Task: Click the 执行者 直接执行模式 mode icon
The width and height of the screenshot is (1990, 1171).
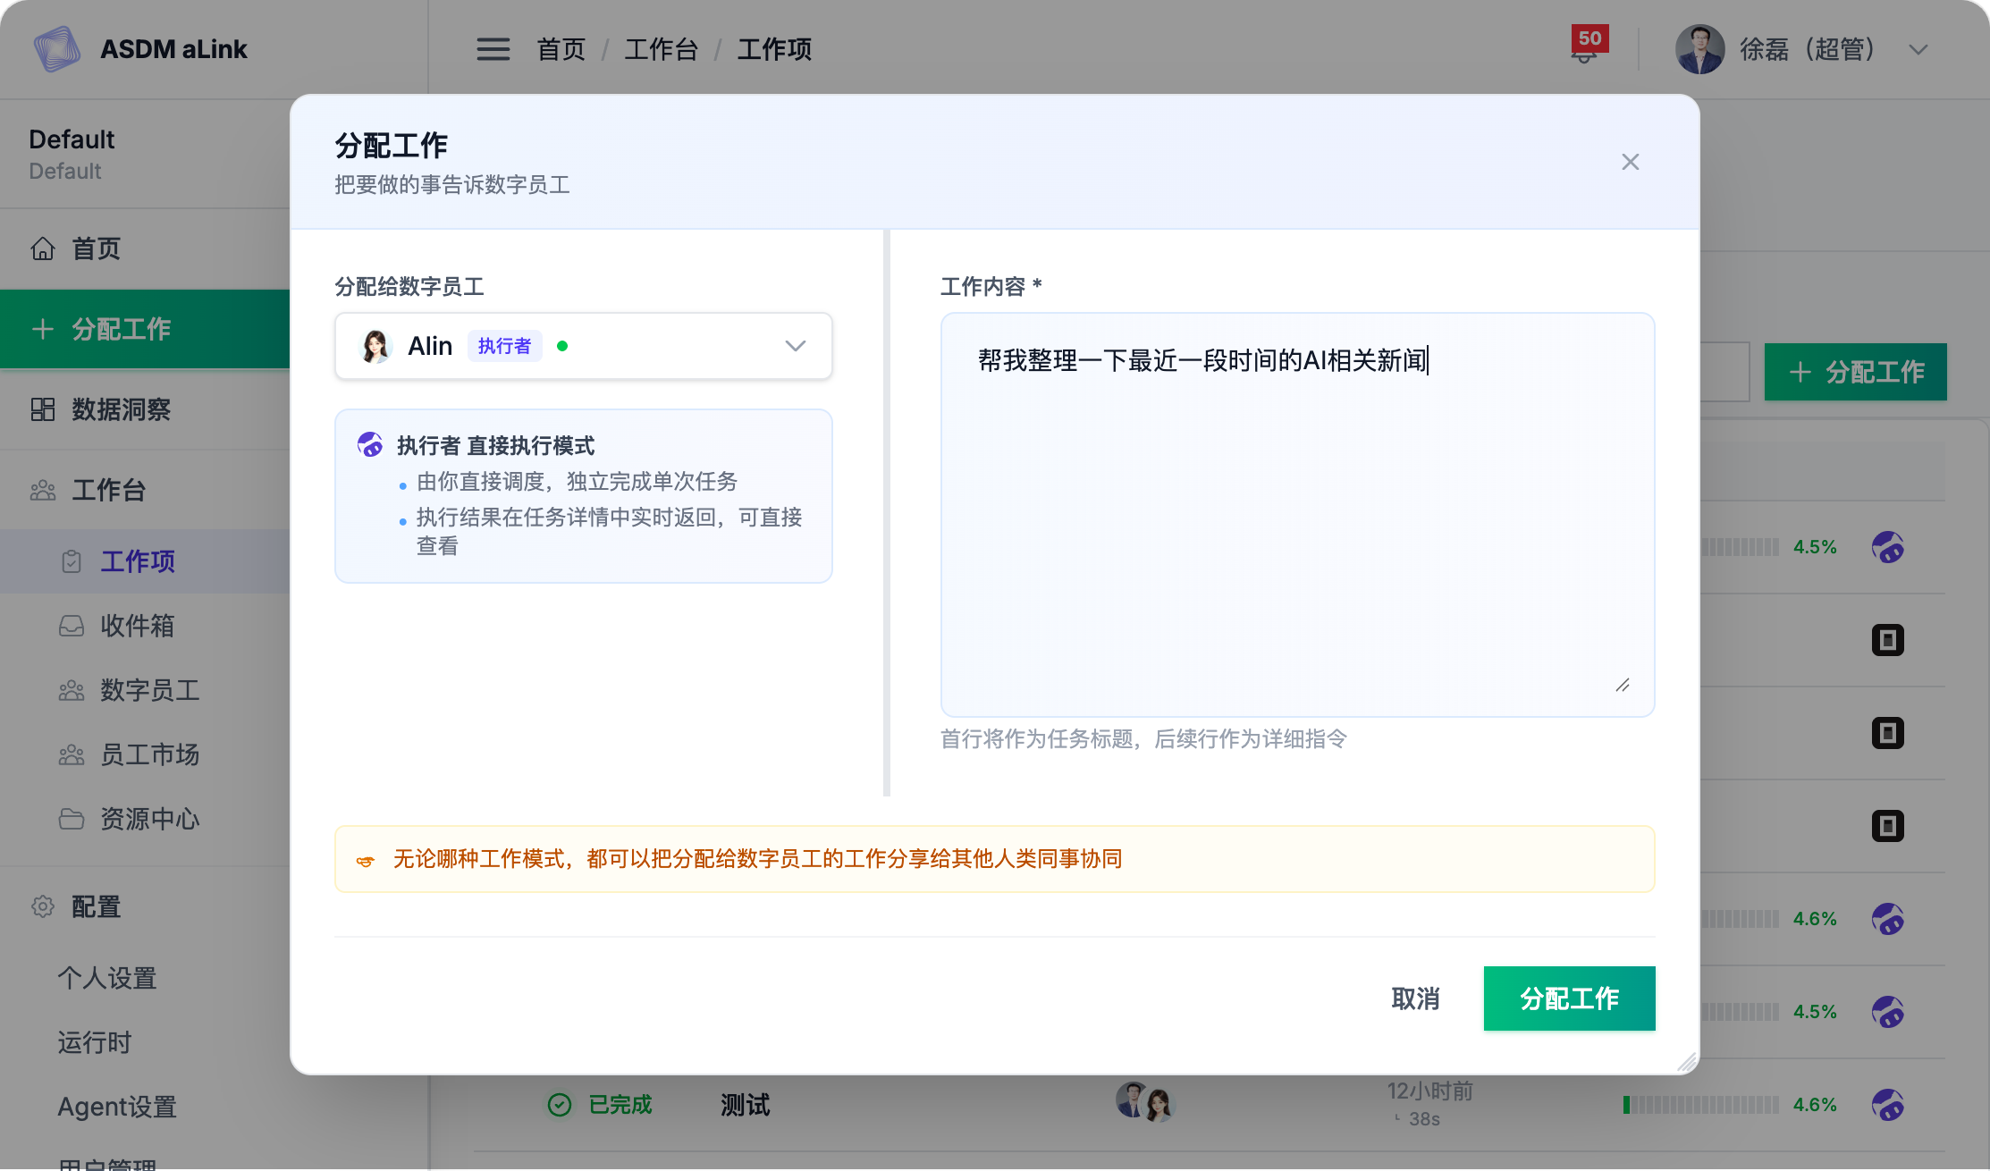Action: pos(370,444)
